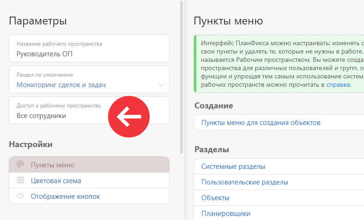This screenshot has height=220, width=364.
Task: Open Доступ к рабочему пространству field
Action: [x=89, y=110]
